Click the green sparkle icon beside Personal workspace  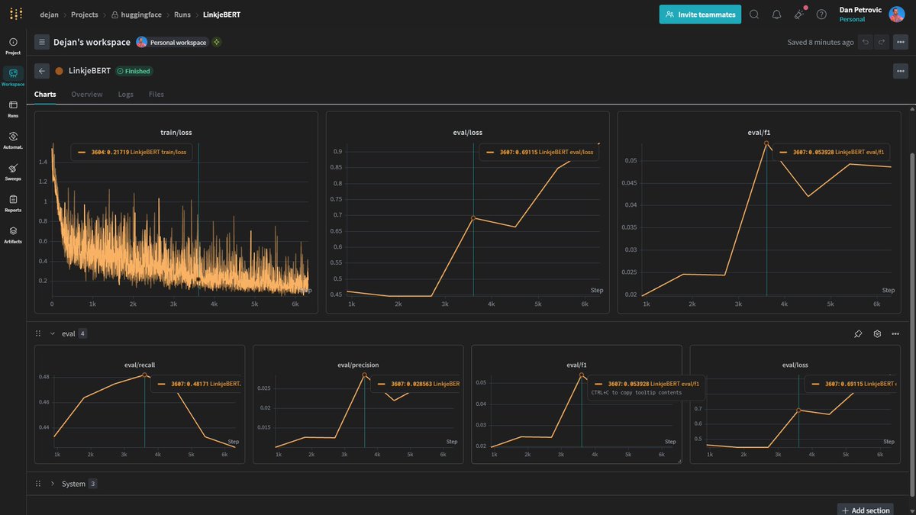(217, 42)
